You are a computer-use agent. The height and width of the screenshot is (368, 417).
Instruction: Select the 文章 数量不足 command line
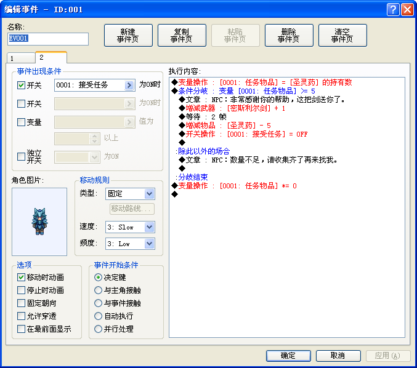click(258, 160)
